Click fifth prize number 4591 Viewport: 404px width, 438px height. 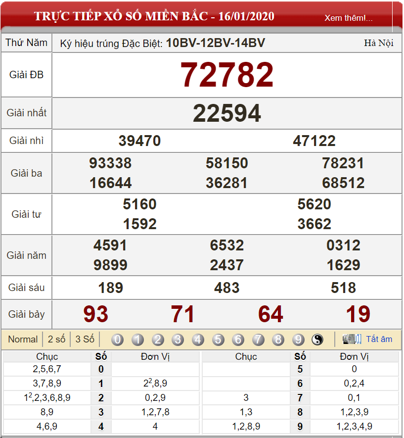[x=110, y=245]
